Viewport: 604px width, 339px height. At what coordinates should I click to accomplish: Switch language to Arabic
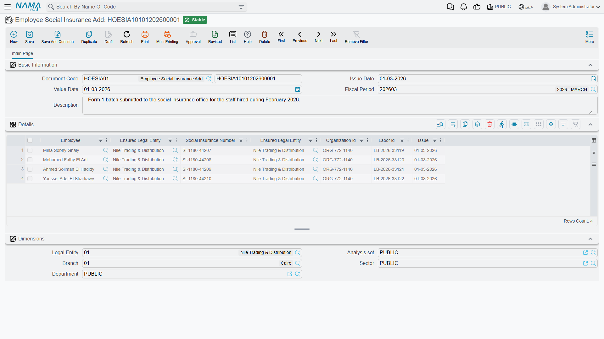pos(526,7)
